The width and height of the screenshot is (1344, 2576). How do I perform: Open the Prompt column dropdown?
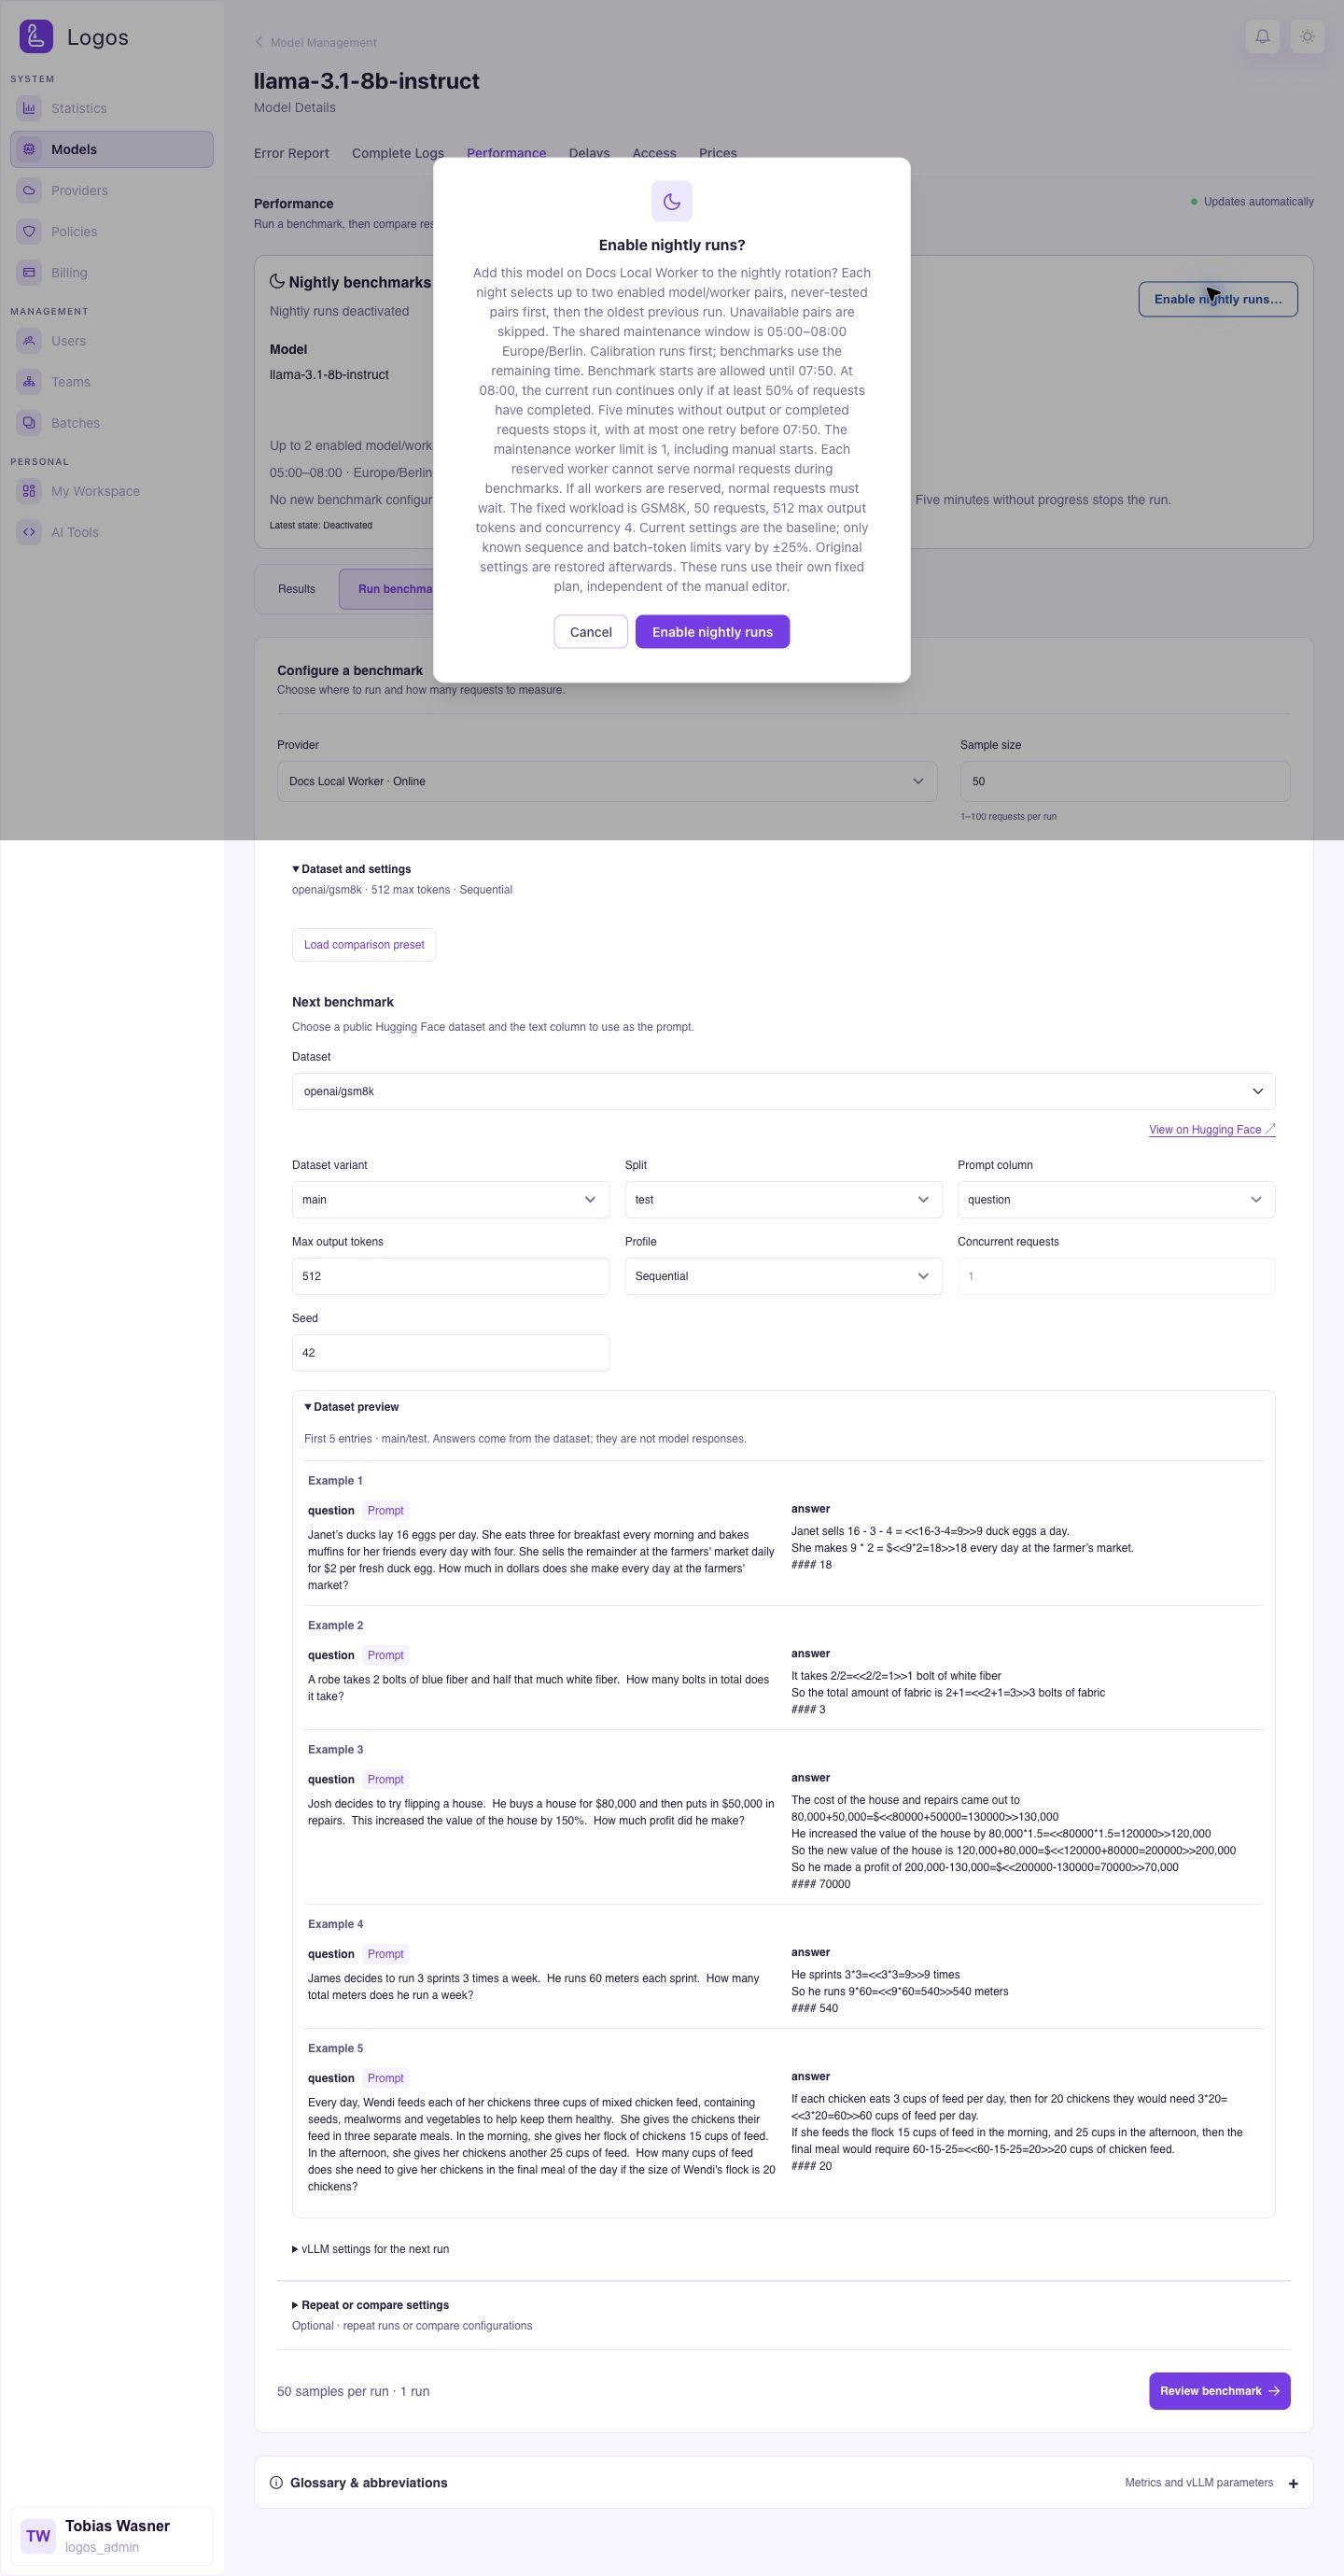tap(1116, 1199)
